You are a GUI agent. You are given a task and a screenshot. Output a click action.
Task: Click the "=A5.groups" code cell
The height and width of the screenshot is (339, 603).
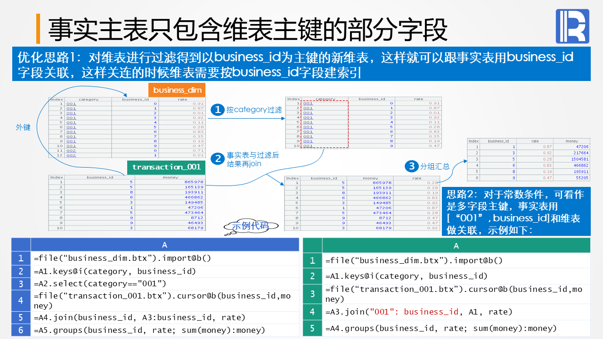(164, 330)
